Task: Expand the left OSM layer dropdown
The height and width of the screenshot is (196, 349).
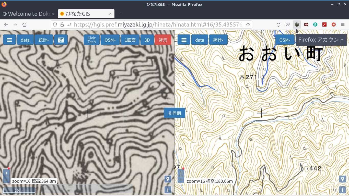Action: click(110, 40)
